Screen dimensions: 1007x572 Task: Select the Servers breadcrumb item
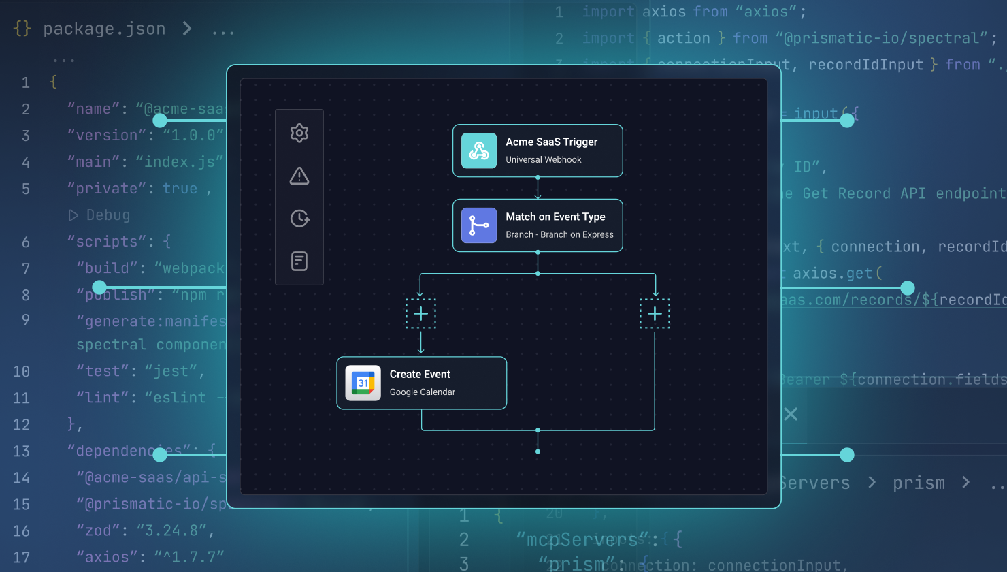coord(815,483)
